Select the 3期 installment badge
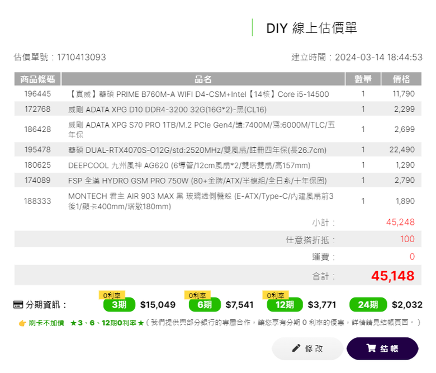This screenshot has width=436, height=373. [x=119, y=305]
